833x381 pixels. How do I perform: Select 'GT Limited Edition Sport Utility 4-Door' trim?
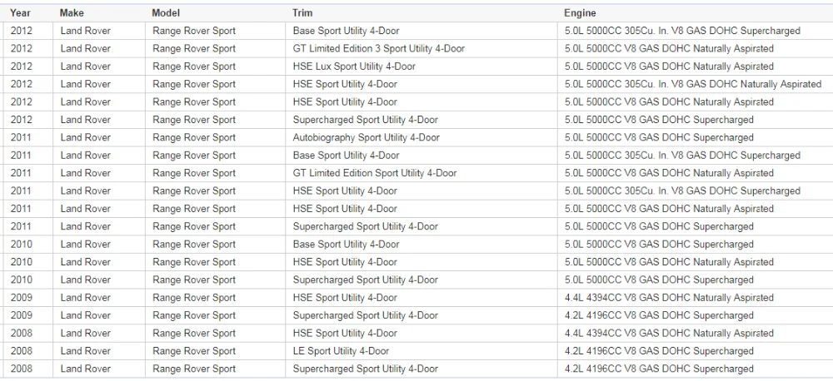[x=375, y=173]
